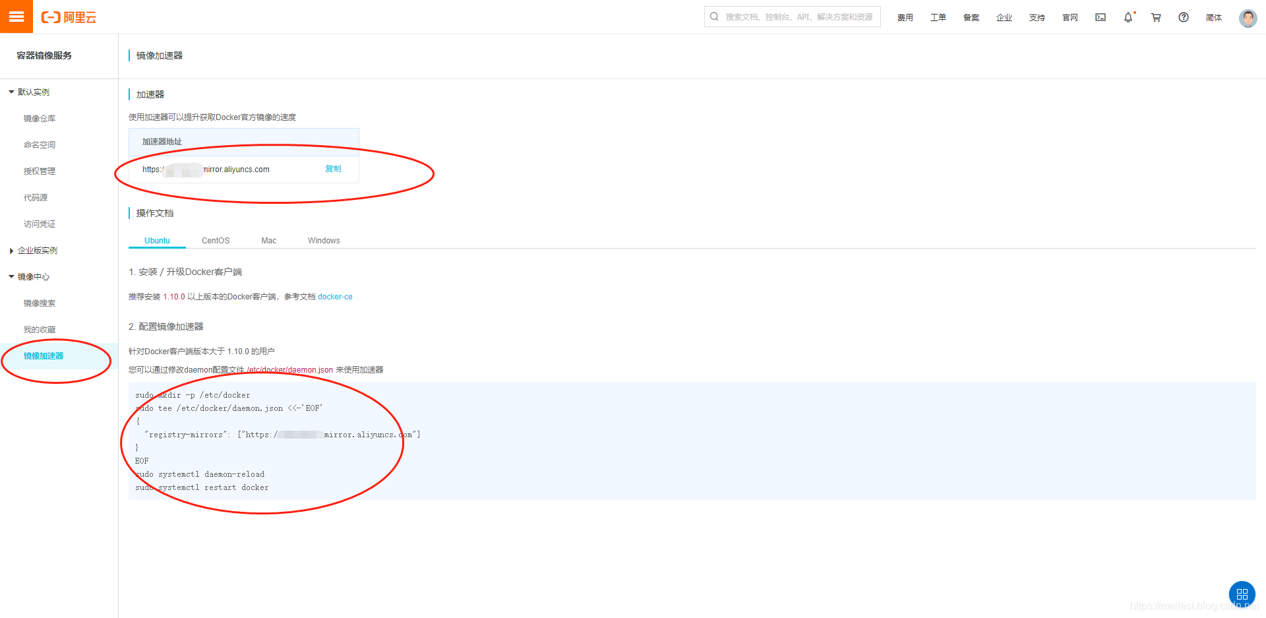This screenshot has height=618, width=1266.
Task: Click the 容器镜像服务 sidebar title
Action: click(x=44, y=55)
